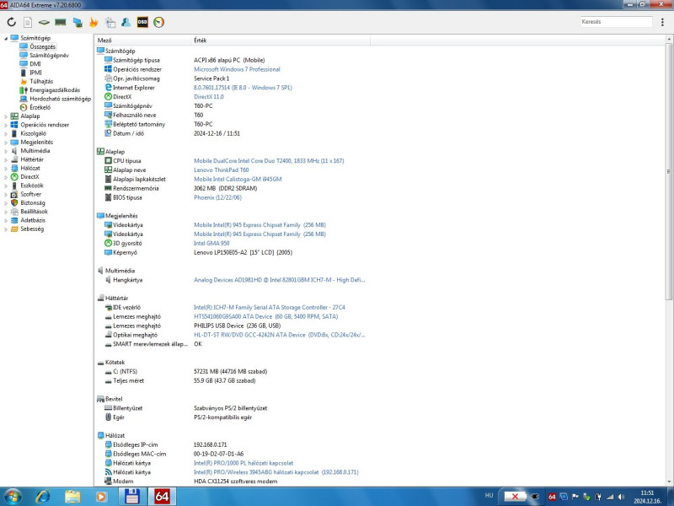The height and width of the screenshot is (506, 674).
Task: Open the Phoenix (12/22/06) BIOS link
Action: 217,197
